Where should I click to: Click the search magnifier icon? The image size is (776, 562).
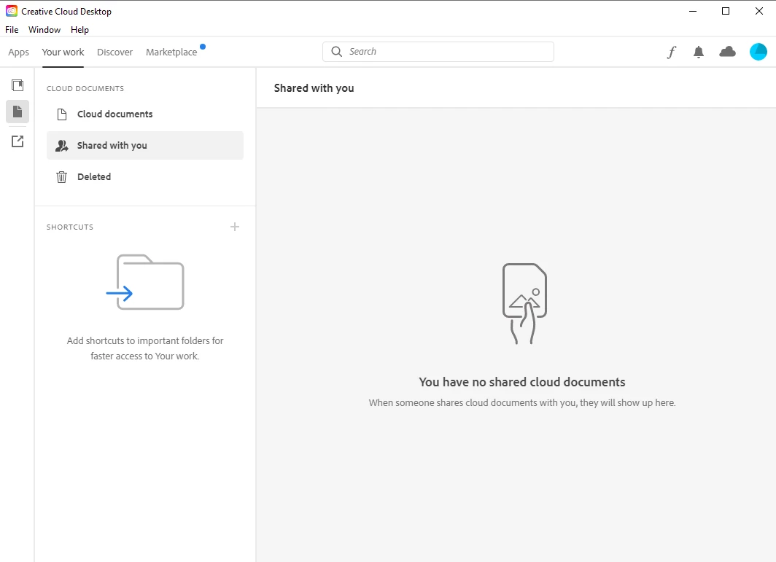pyautogui.click(x=336, y=52)
